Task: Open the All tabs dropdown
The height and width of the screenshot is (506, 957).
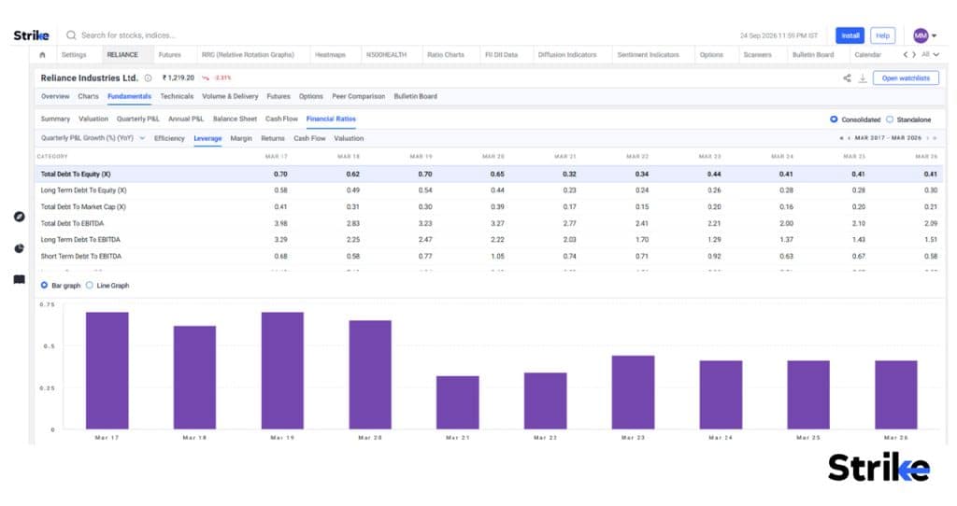Action: (930, 54)
